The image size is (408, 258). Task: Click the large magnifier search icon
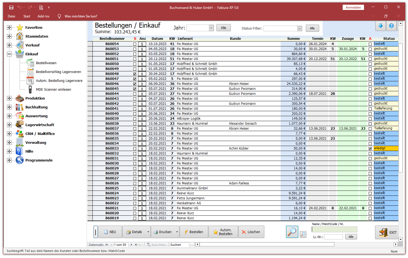point(292,232)
